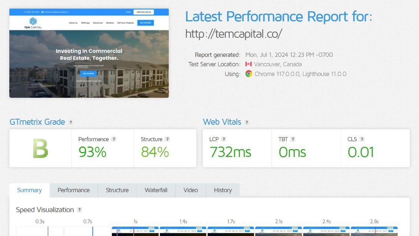Open the Structure tab
Viewport: 419px width, 236px height.
[x=117, y=190]
